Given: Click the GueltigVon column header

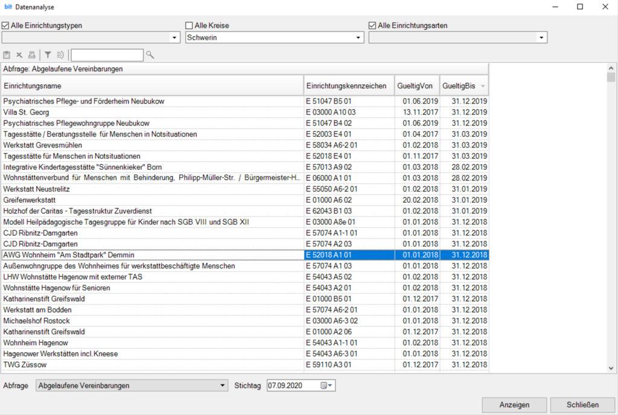Looking at the screenshot, I should (x=416, y=86).
